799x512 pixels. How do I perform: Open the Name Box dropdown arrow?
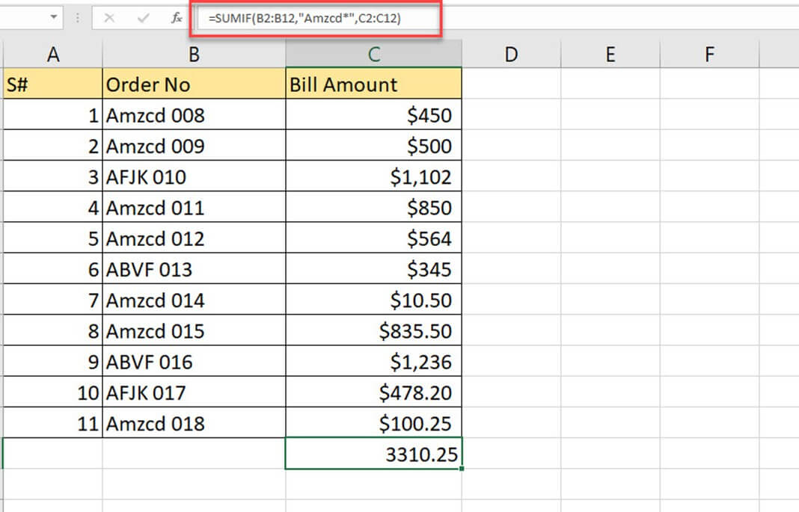52,17
